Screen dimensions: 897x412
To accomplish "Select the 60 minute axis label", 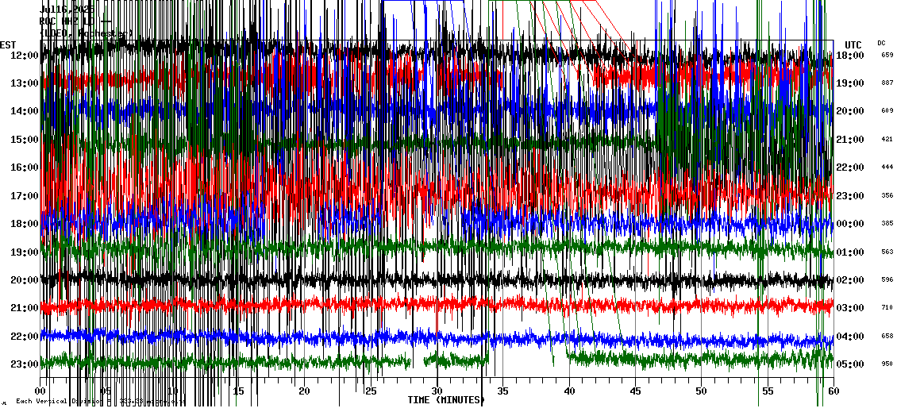I will [x=833, y=391].
